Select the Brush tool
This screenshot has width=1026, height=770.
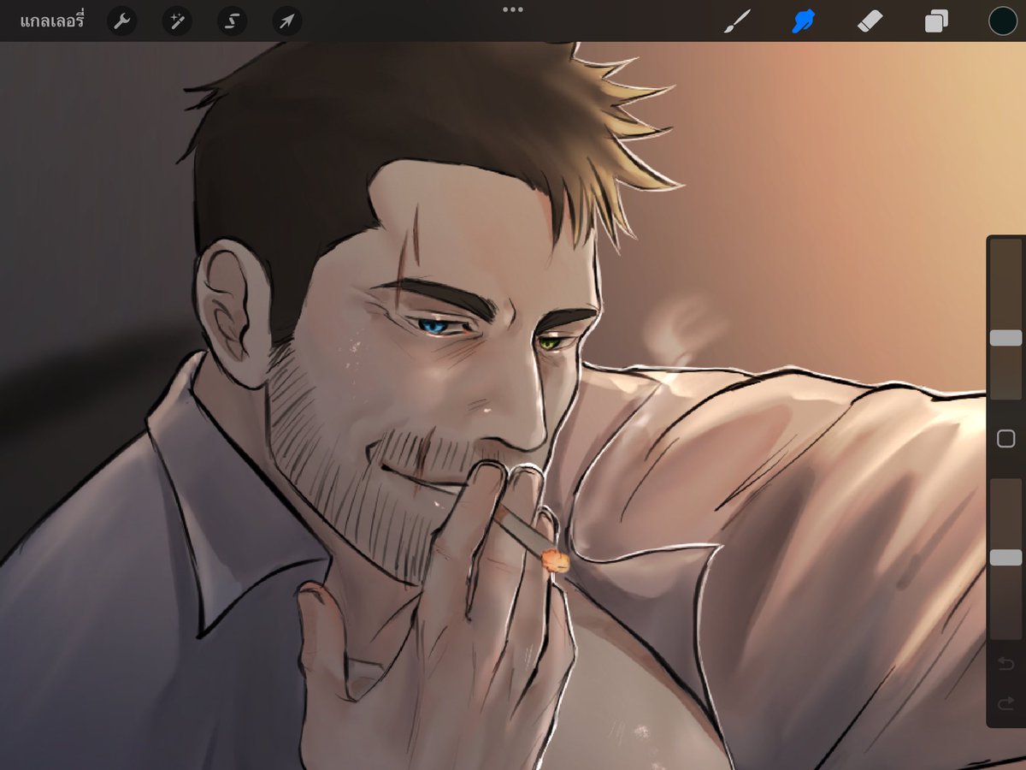pos(737,21)
